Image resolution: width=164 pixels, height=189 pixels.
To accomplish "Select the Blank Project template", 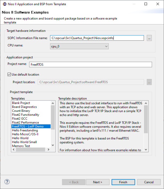I will tap(21, 103).
